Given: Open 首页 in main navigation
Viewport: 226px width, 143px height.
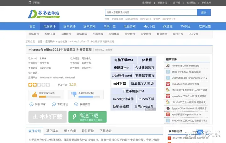Looking at the screenshot, I should click(32, 26).
